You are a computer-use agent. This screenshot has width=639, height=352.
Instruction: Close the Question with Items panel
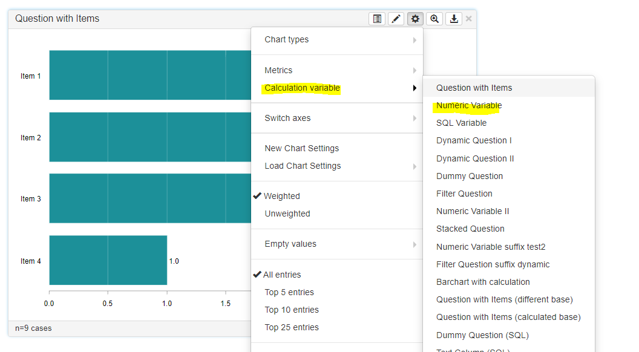(x=469, y=19)
